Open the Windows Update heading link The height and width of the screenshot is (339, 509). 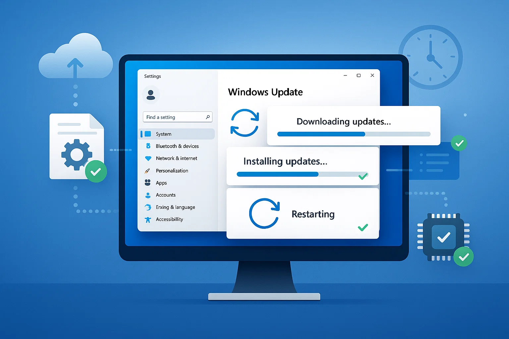point(265,92)
